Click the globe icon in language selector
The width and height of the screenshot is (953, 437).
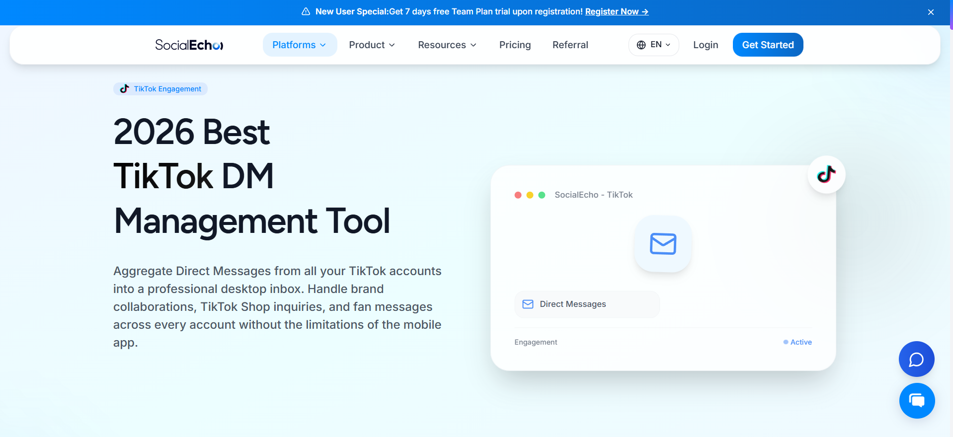click(x=641, y=45)
